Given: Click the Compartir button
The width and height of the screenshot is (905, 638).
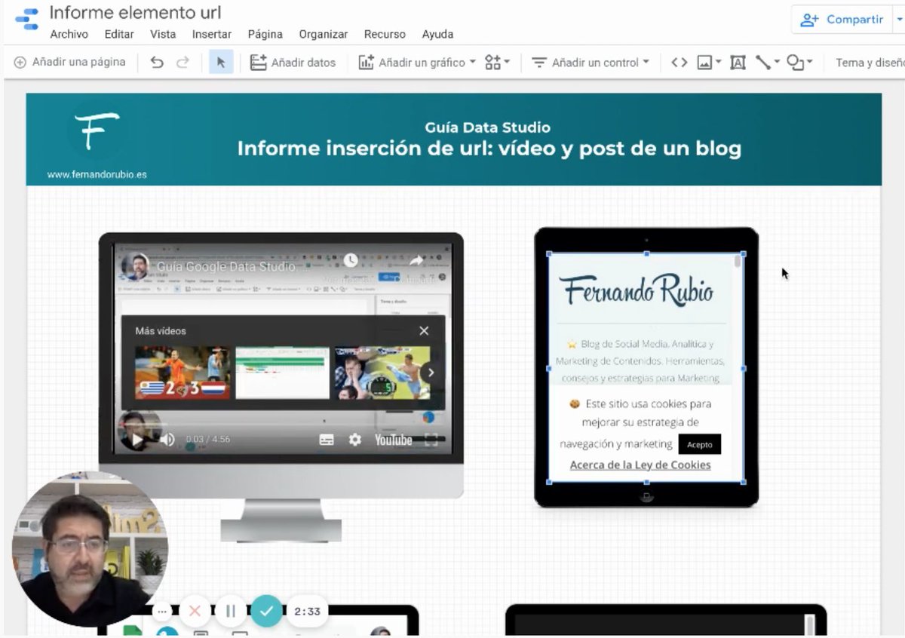Looking at the screenshot, I should [842, 20].
